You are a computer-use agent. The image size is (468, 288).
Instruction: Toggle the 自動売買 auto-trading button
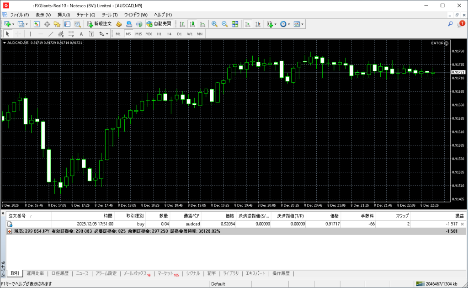[x=159, y=24]
